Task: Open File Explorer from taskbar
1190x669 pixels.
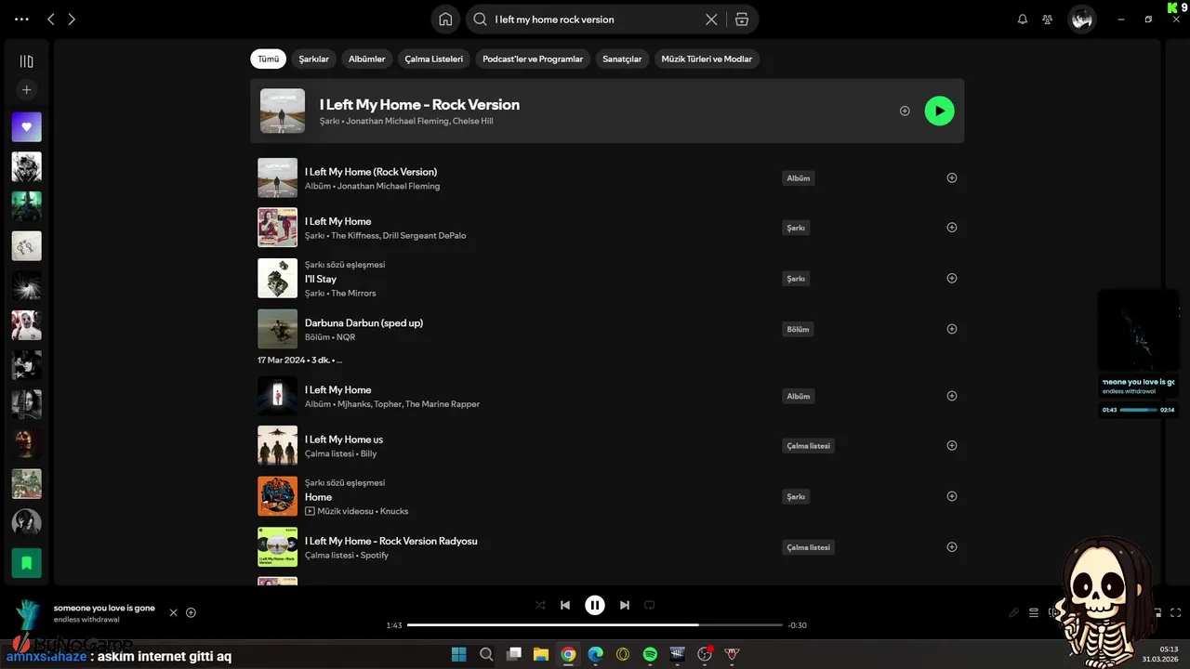Action: (541, 654)
